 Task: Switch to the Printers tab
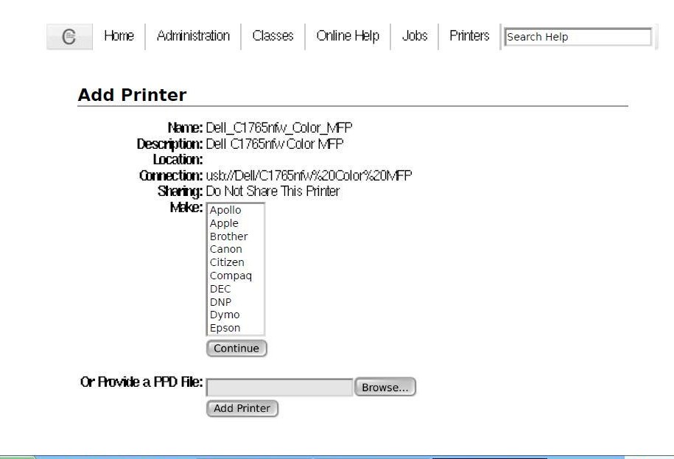pos(469,36)
